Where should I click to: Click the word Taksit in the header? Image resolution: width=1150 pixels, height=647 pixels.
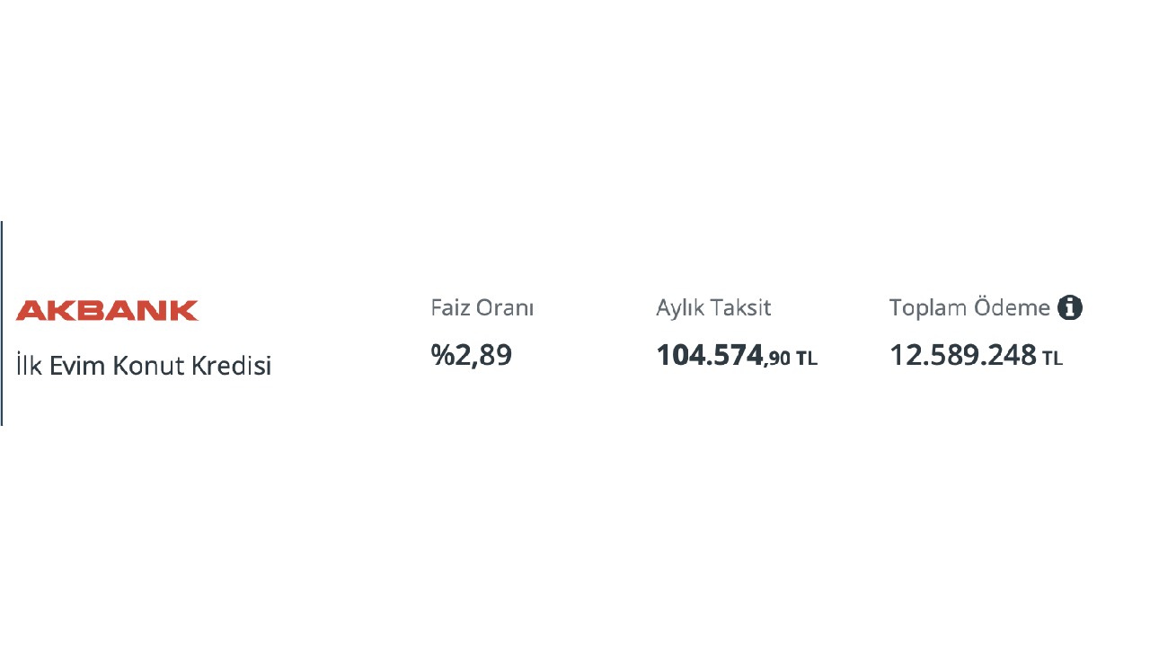coord(741,307)
